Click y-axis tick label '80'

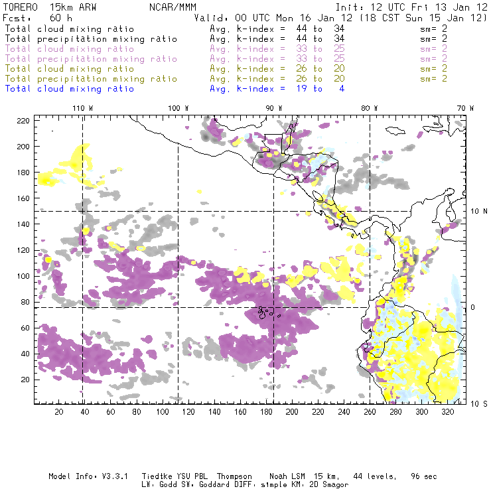(x=25, y=302)
